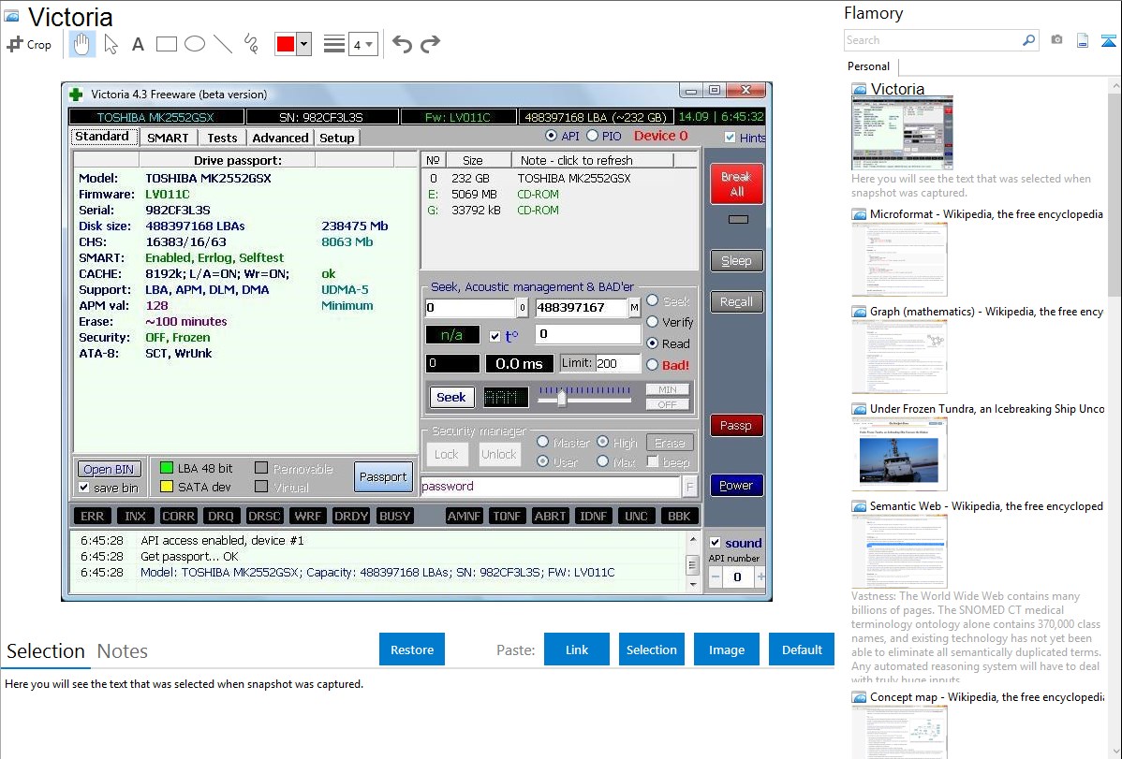Click the Flamory search field
The width and height of the screenshot is (1122, 759).
pyautogui.click(x=932, y=40)
